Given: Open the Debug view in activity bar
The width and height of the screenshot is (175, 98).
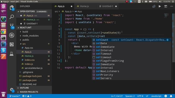Looking at the screenshot, I should point(11,35).
